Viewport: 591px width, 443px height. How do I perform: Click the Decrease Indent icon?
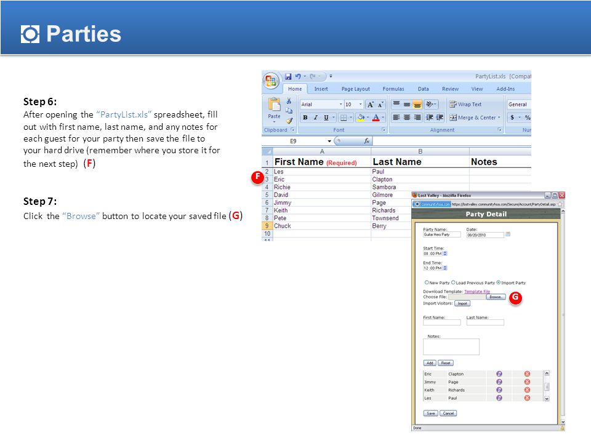click(x=429, y=118)
